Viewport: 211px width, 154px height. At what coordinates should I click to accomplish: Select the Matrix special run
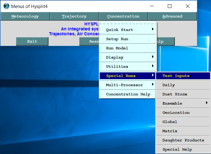[x=183, y=131]
